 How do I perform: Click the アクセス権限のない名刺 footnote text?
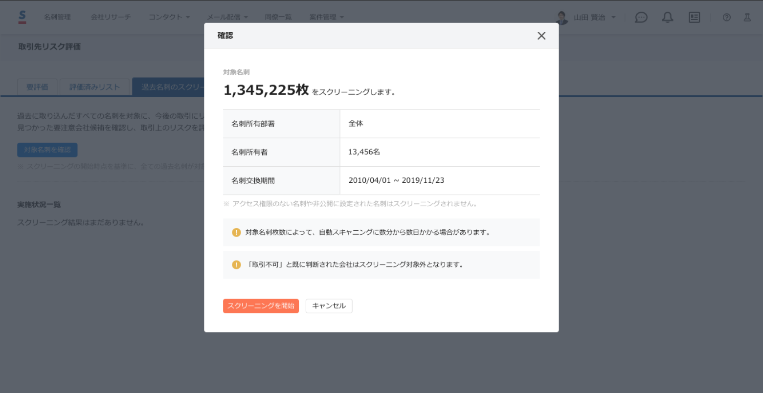pos(350,204)
